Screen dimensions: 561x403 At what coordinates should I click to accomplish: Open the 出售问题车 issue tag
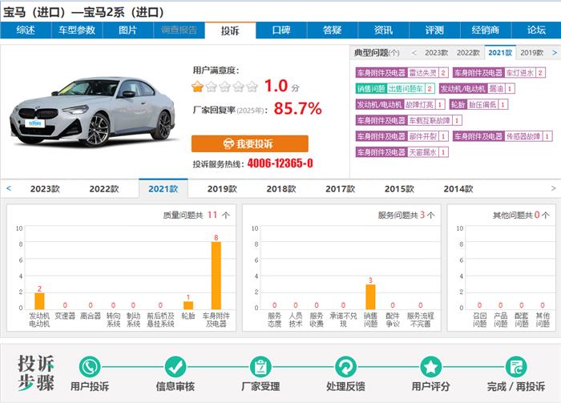coord(395,89)
